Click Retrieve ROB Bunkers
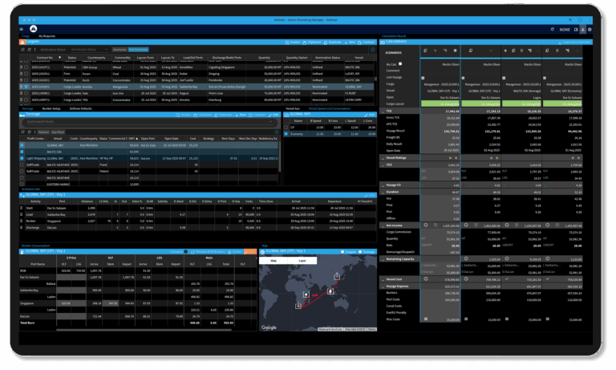Screen dimensions: 616x370 coord(208,252)
